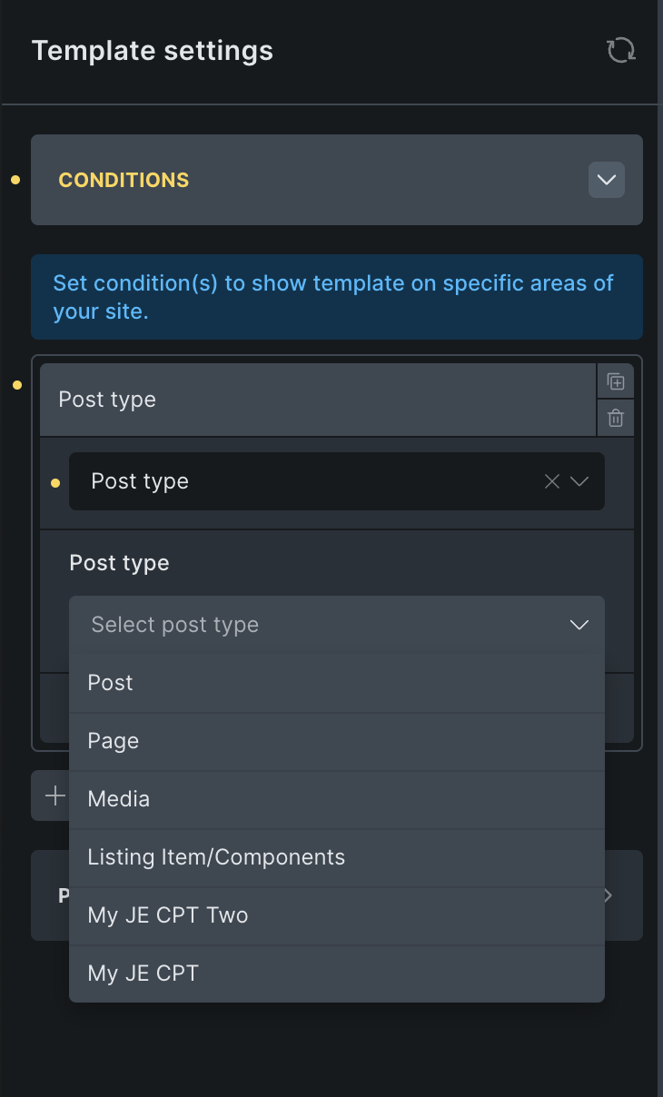Select the last option, My JE CPT
663x1097 pixels.
tap(143, 973)
